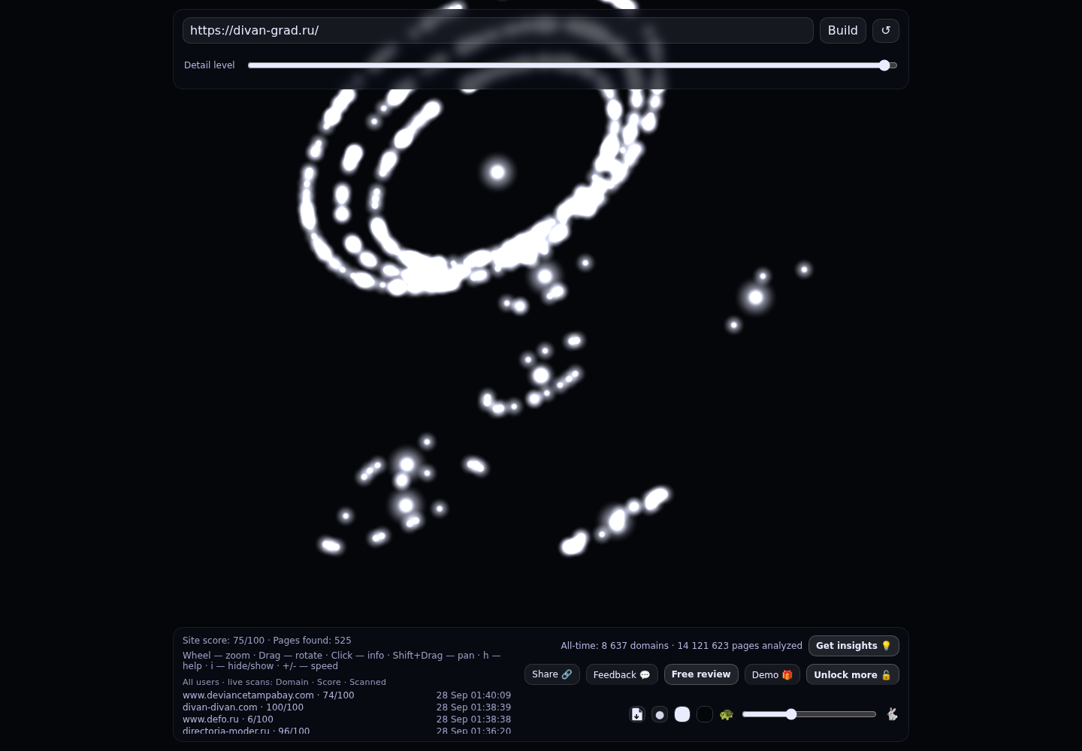Click the Detail level slider
Viewport: 1082px width, 751px height.
pyautogui.click(x=573, y=65)
